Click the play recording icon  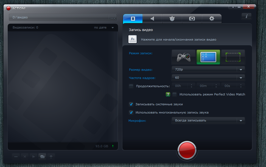pyautogui.click(x=33, y=157)
